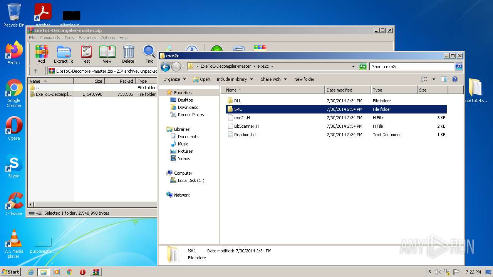Click the Explorer Back navigation button
This screenshot has height=277, width=493.
pyautogui.click(x=166, y=67)
